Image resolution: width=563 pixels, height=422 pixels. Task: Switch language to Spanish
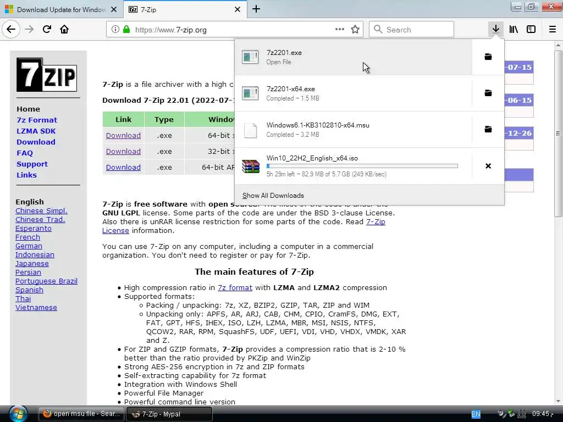tap(29, 290)
